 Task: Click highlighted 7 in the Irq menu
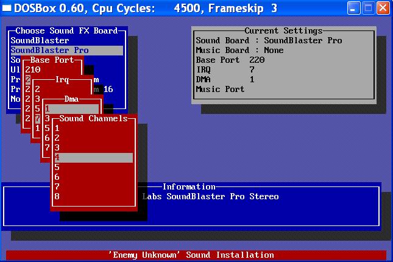click(x=37, y=119)
